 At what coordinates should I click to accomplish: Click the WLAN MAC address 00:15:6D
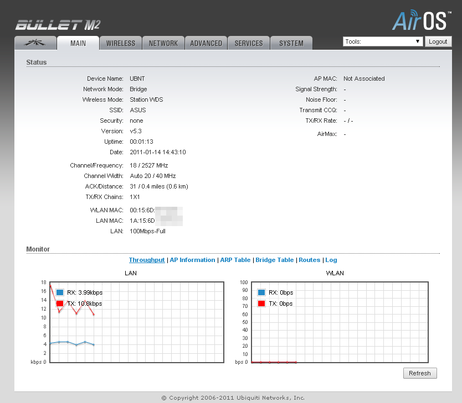pos(142,210)
